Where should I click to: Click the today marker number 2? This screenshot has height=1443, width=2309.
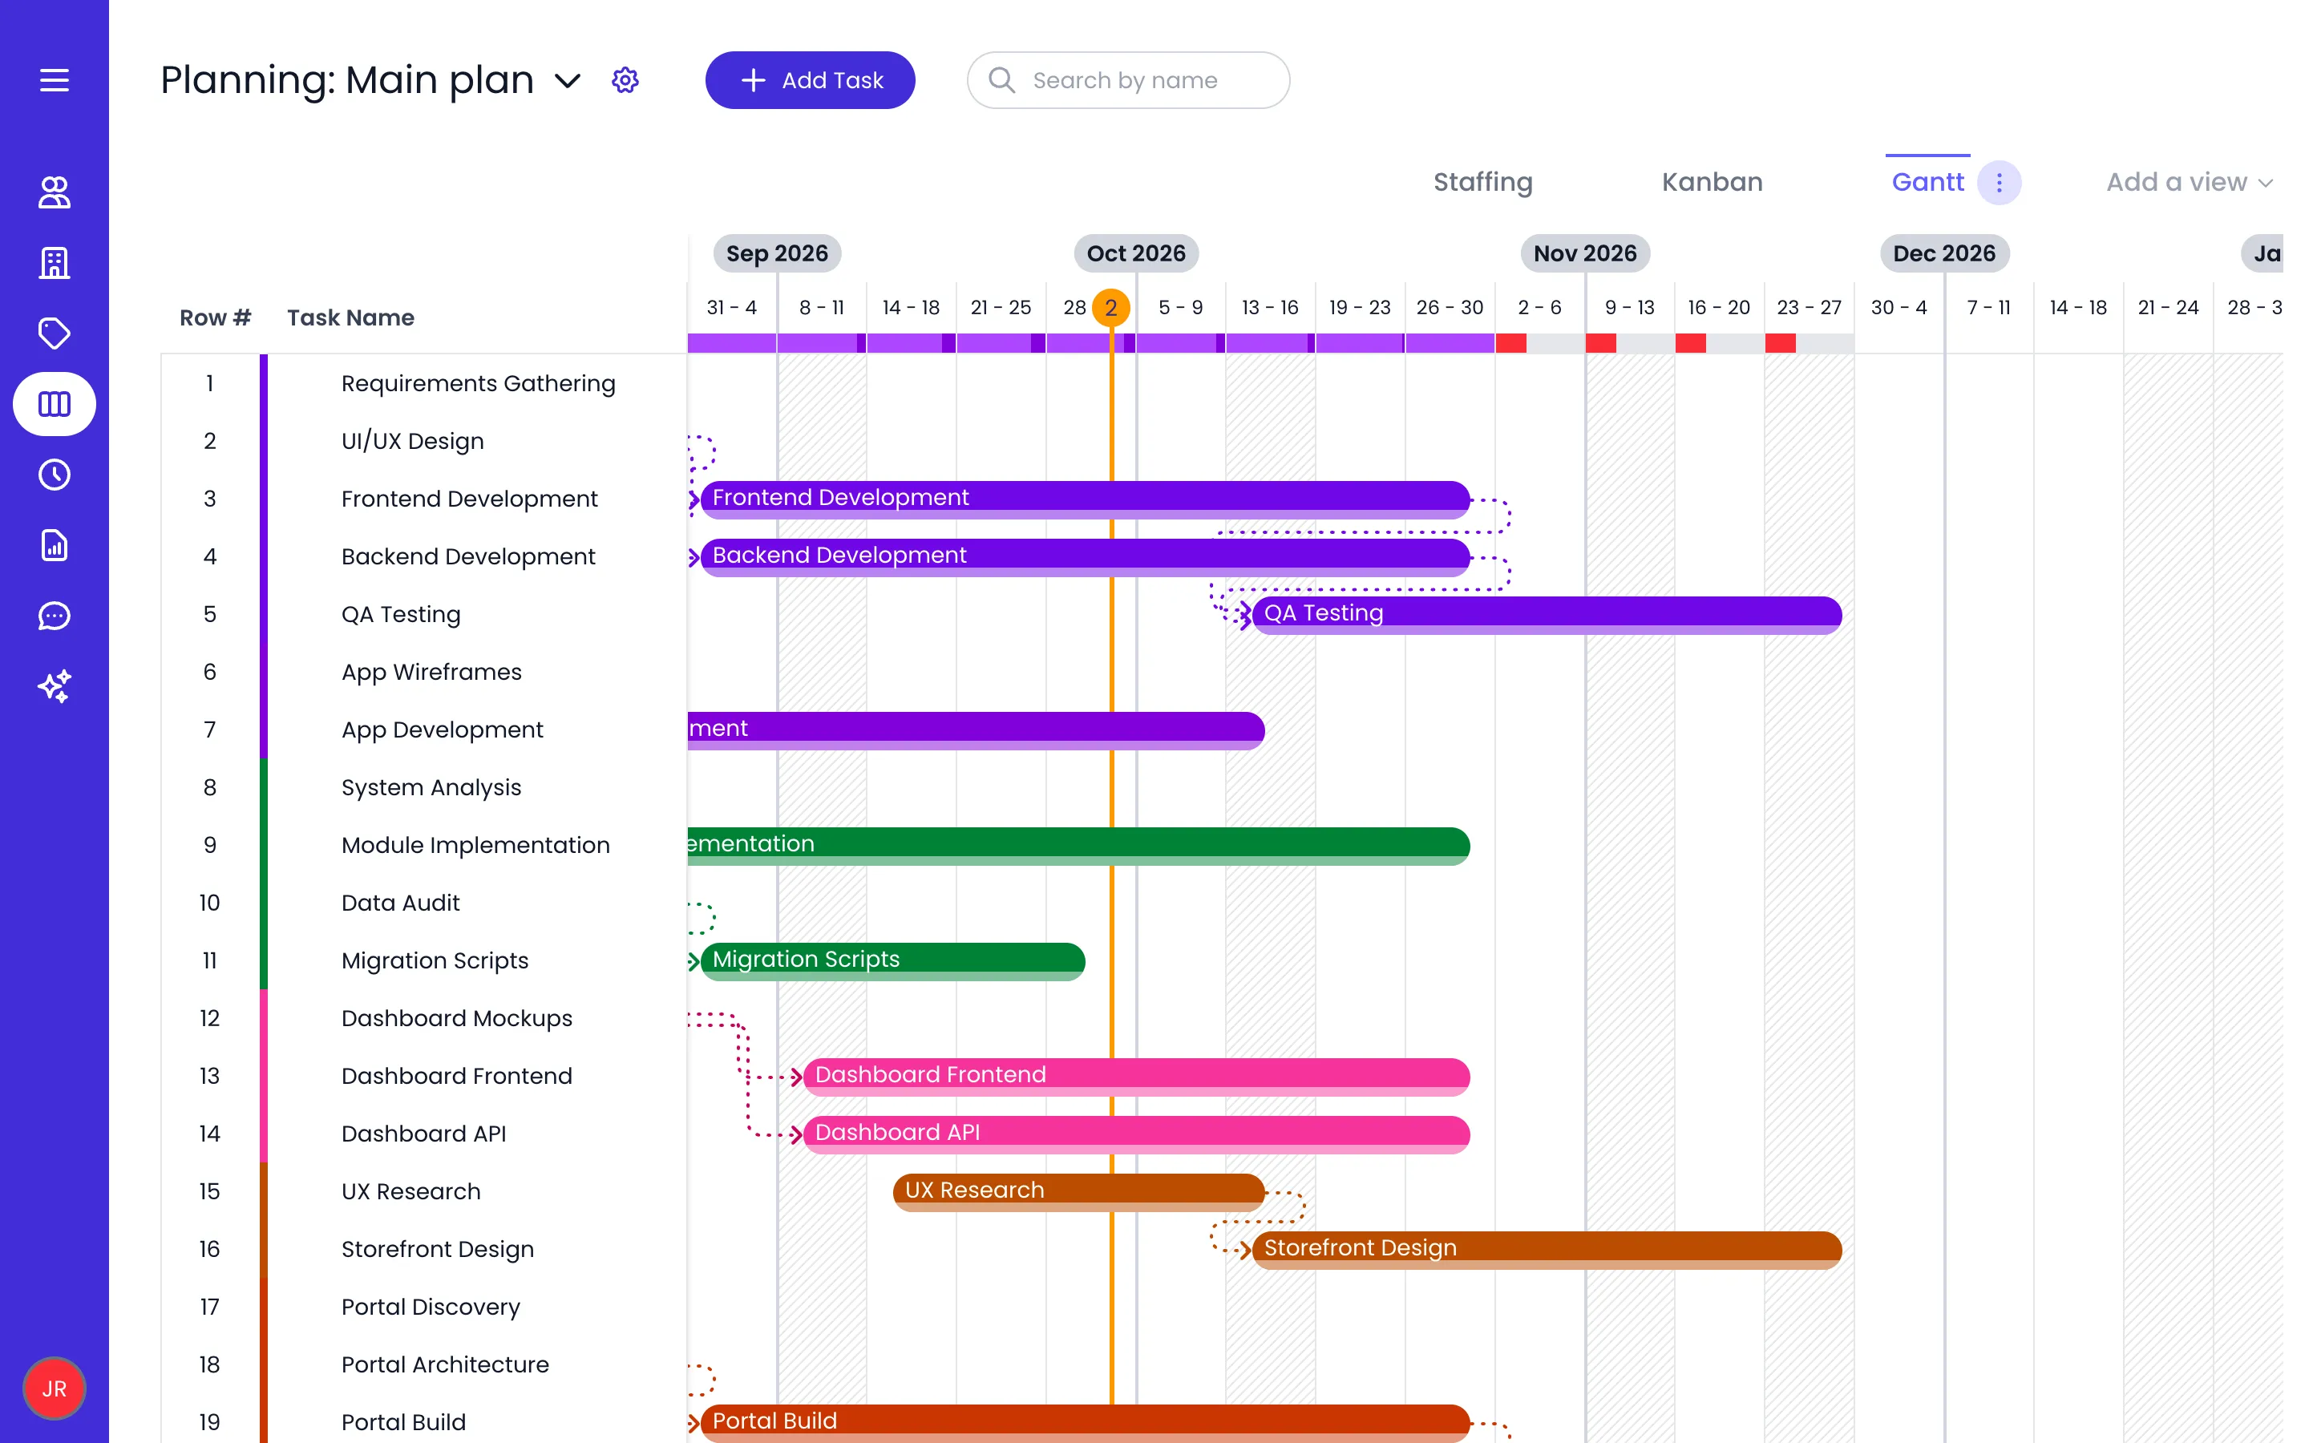coord(1110,307)
